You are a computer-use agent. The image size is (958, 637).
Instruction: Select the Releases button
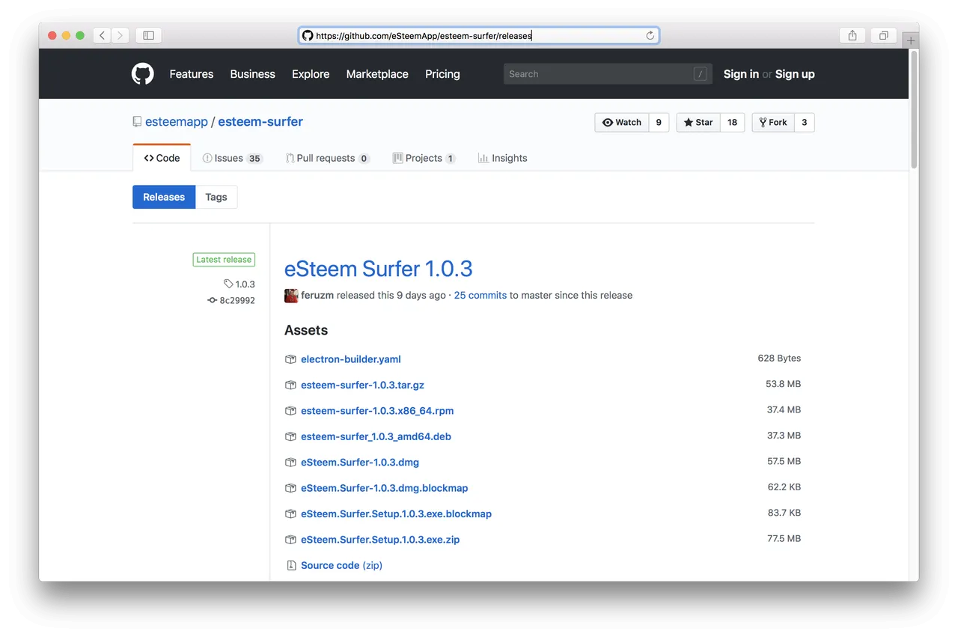pos(164,197)
